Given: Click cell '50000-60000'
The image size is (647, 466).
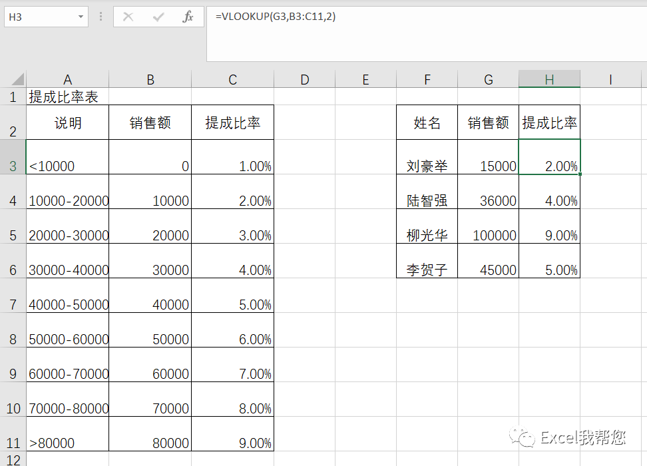Looking at the screenshot, I should coord(68,331).
